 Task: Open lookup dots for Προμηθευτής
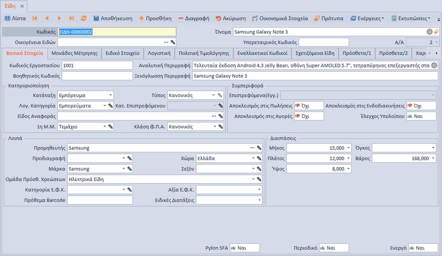coord(252,148)
